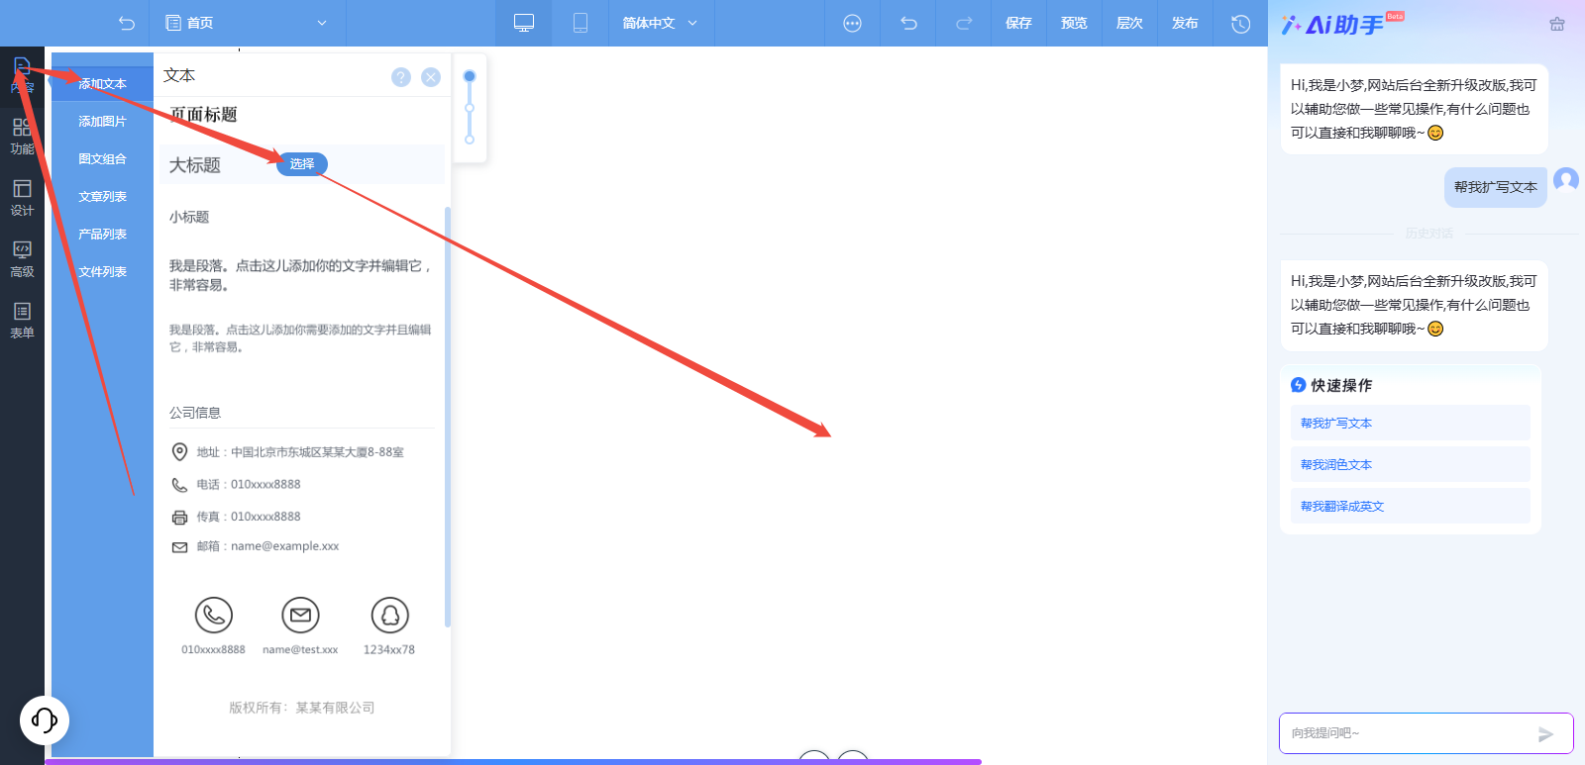The height and width of the screenshot is (765, 1585).
Task: Select the 产品列表 tab
Action: coord(102,235)
